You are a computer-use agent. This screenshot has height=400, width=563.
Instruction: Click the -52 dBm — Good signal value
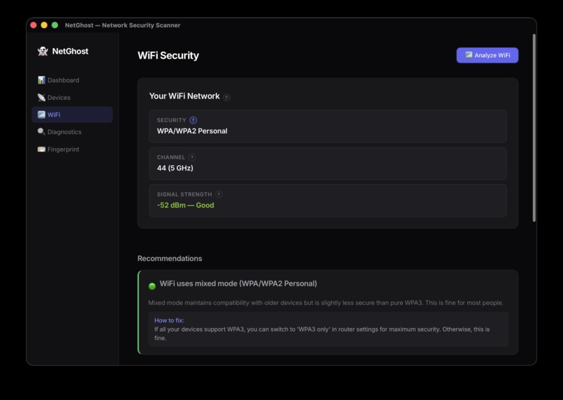coord(185,205)
